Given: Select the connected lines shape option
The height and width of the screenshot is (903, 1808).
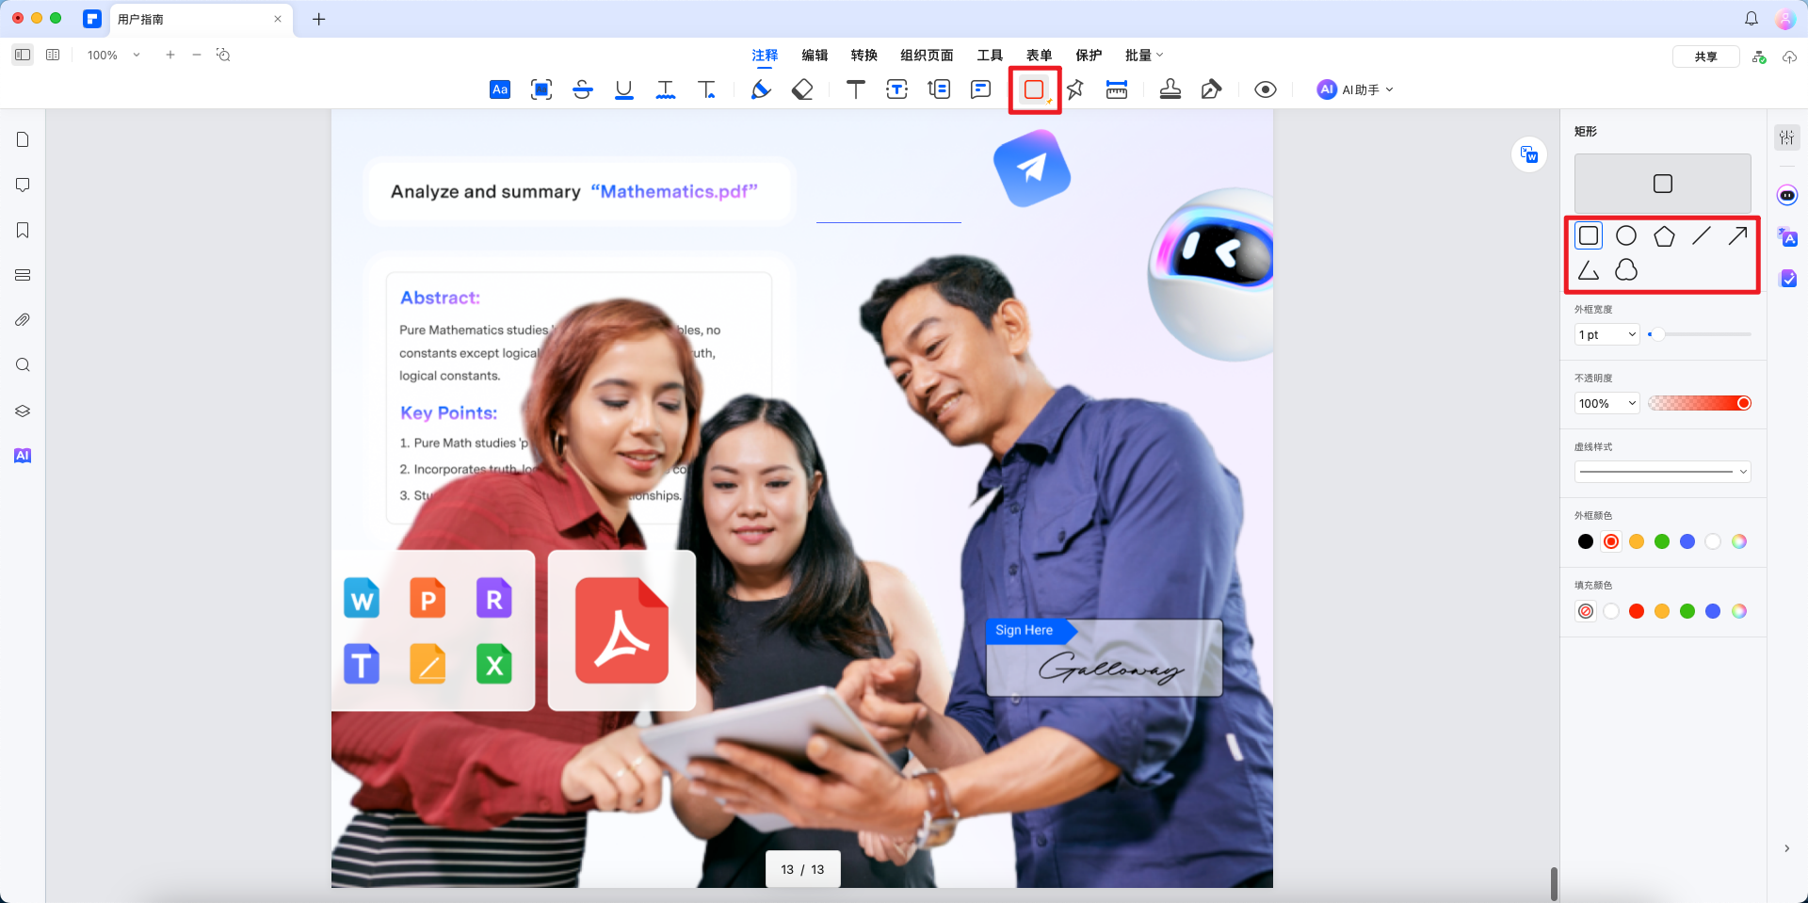Looking at the screenshot, I should (x=1589, y=270).
